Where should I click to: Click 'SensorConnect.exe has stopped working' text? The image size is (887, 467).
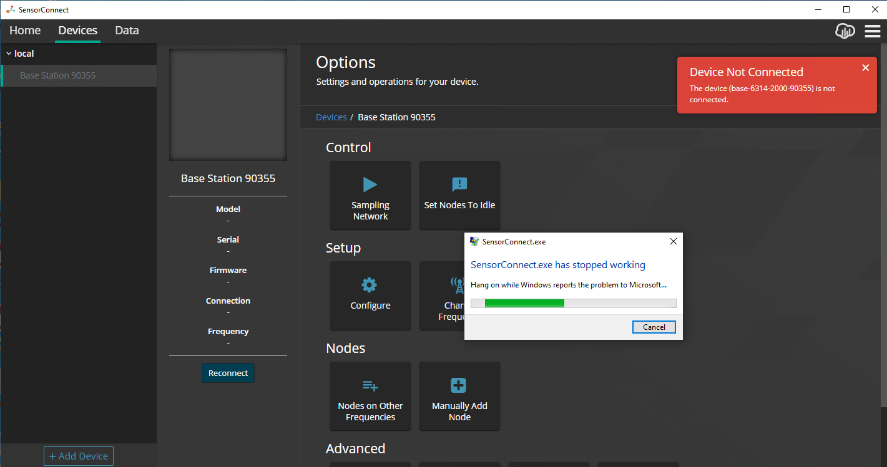(x=558, y=265)
